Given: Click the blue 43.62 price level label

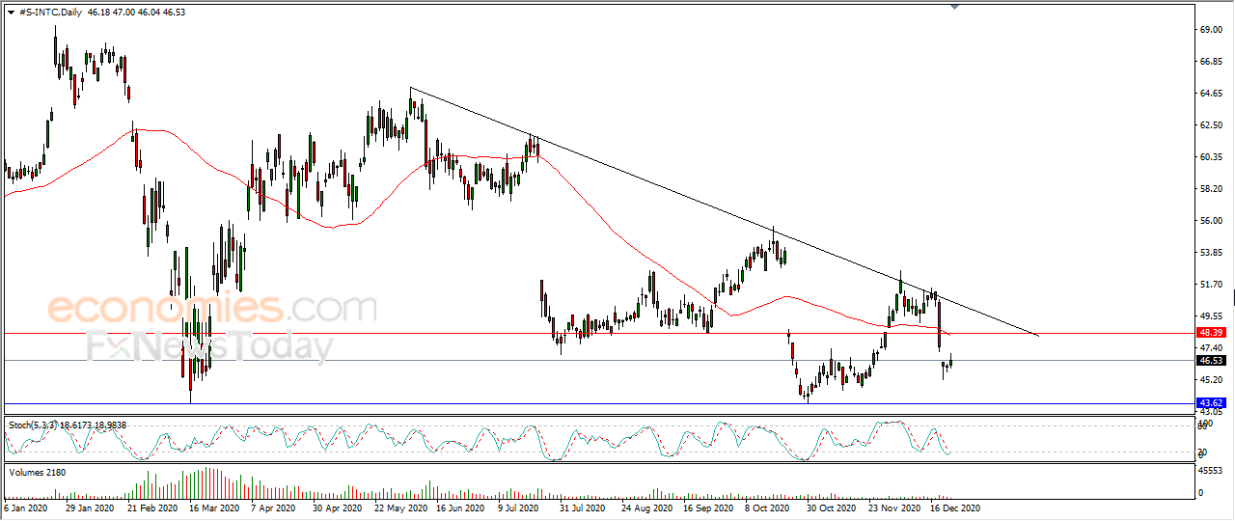Looking at the screenshot, I should click(1211, 401).
